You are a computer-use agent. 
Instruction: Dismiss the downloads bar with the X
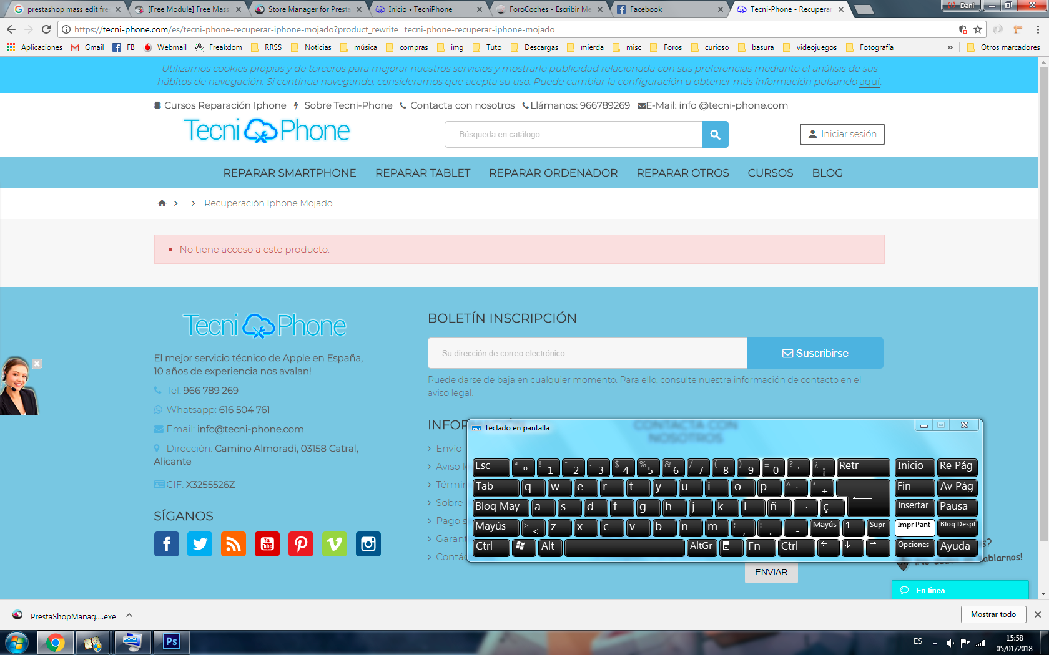pyautogui.click(x=1038, y=614)
